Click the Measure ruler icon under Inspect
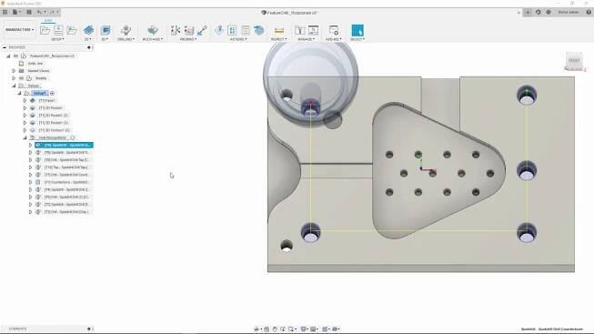The image size is (594, 334). [x=279, y=30]
